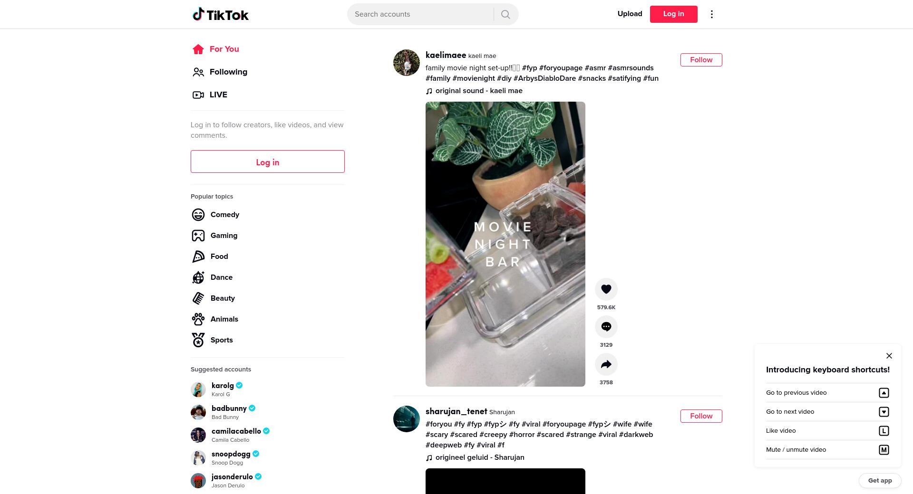Open the three-dot more options menu
Viewport: 913px width, 494px height.
click(x=711, y=14)
